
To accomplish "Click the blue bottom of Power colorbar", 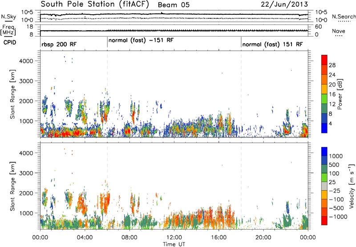I will point(324,128).
